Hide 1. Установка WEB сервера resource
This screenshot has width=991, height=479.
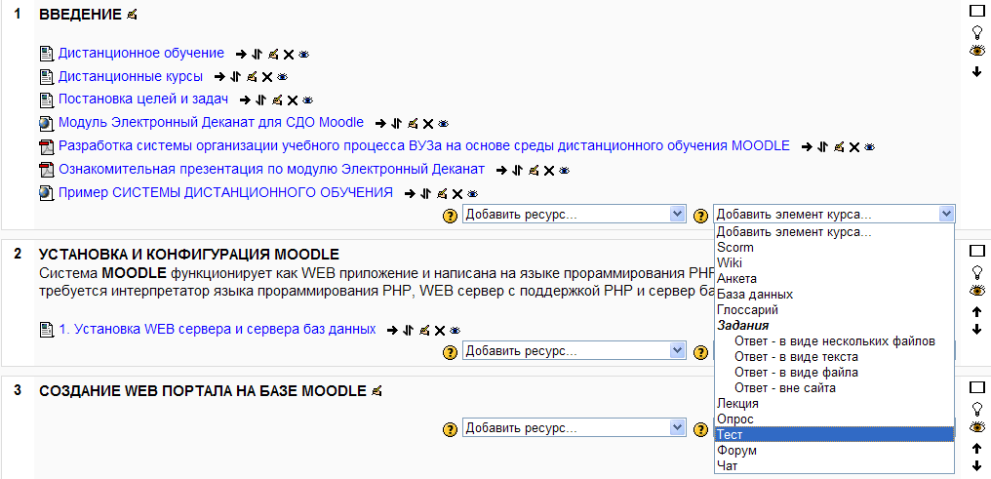[456, 330]
